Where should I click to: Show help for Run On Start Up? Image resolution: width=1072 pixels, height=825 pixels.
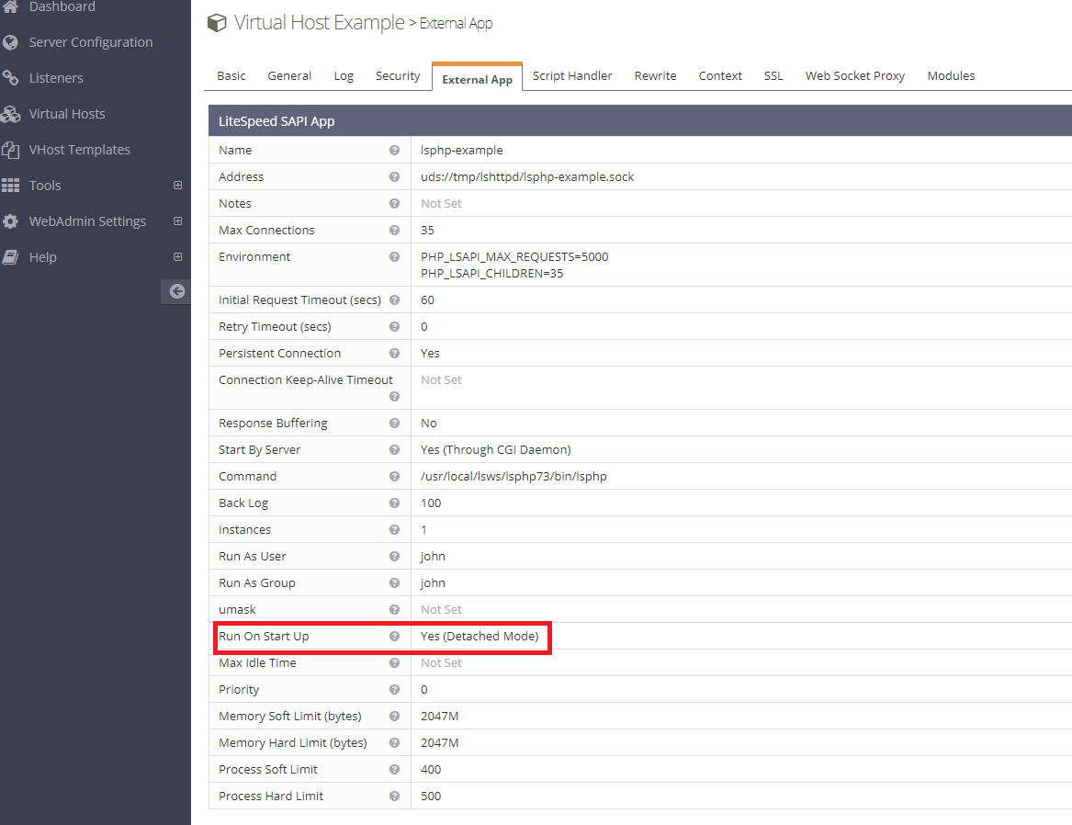click(x=394, y=637)
